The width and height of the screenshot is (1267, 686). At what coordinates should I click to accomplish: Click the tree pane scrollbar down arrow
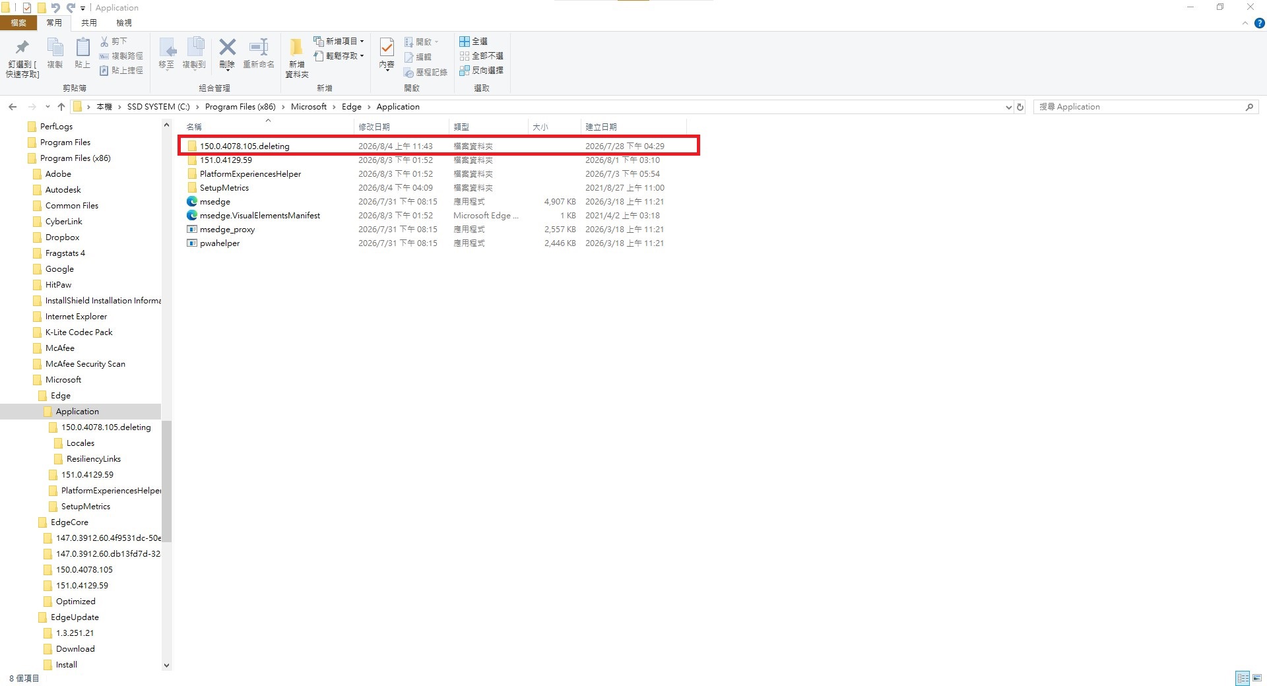pos(166,666)
